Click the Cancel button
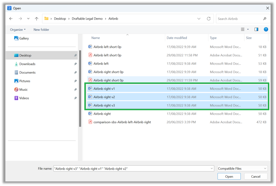This screenshot has width=276, height=186. (256, 177)
